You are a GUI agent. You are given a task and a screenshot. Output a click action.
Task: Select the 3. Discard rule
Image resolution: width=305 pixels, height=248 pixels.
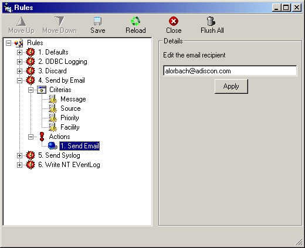(52, 71)
